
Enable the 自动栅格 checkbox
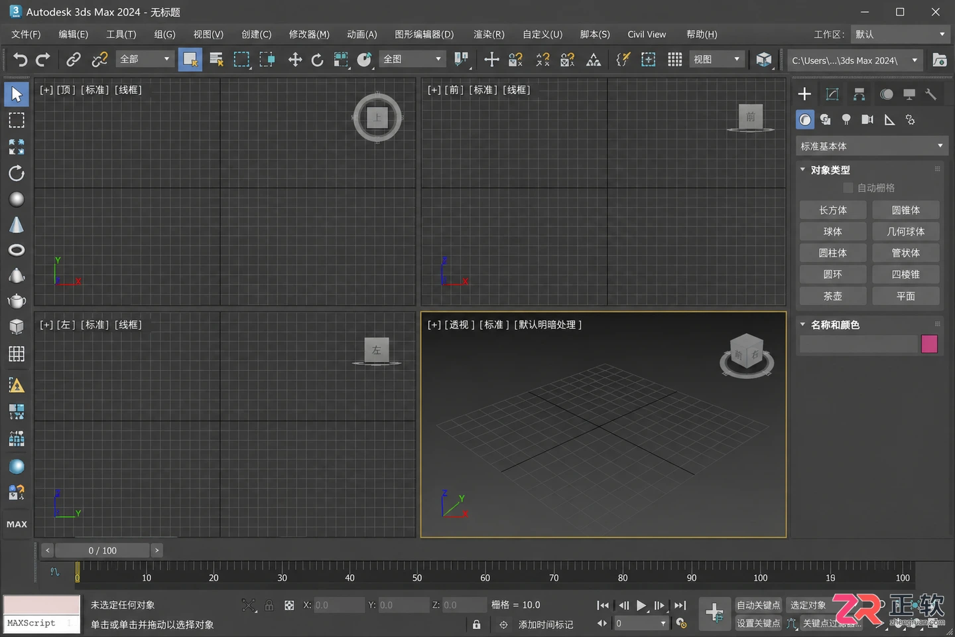click(x=848, y=188)
